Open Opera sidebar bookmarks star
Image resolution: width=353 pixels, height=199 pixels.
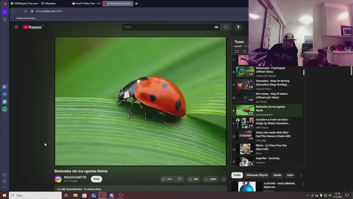tap(5, 19)
